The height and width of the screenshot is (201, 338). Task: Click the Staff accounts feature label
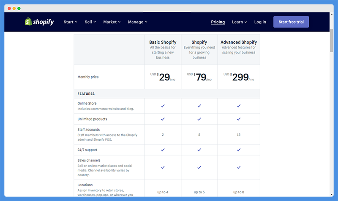pyautogui.click(x=89, y=130)
